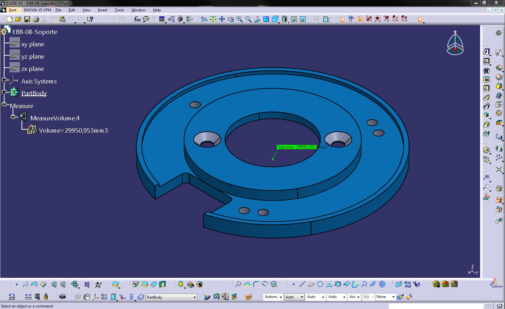Click the Circle tool in bottom toolbar

(320, 284)
